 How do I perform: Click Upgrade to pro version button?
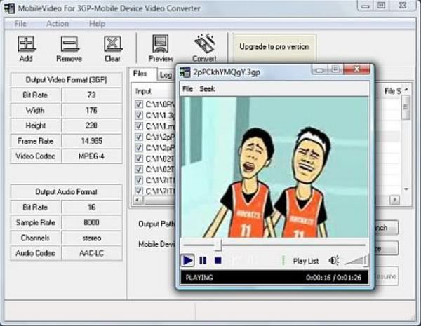point(274,47)
